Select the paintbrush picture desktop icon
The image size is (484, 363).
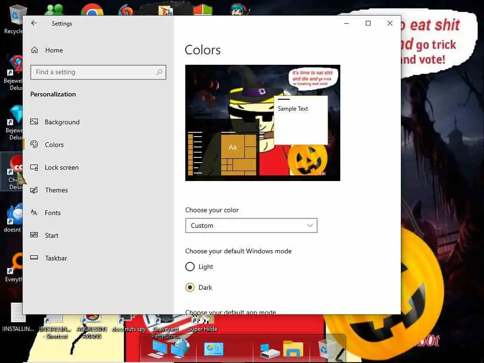166,10
